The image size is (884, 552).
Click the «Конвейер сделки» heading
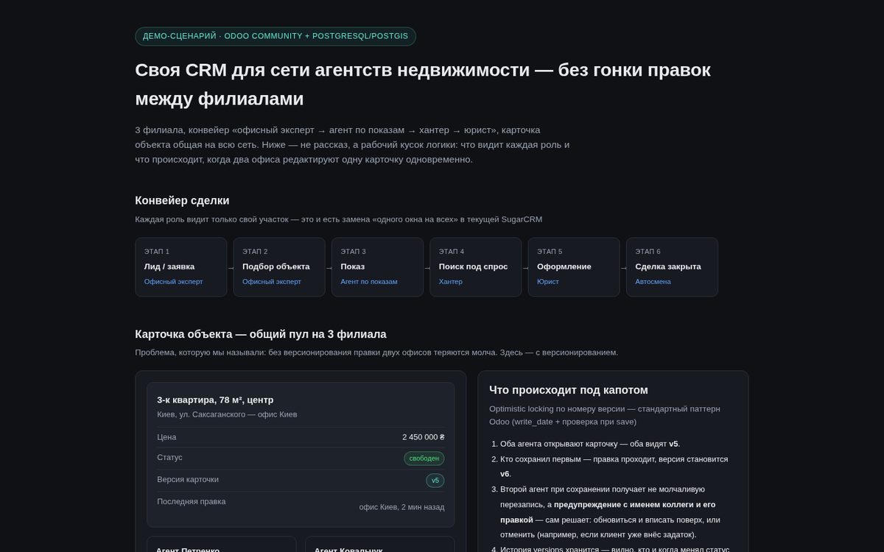tap(182, 200)
